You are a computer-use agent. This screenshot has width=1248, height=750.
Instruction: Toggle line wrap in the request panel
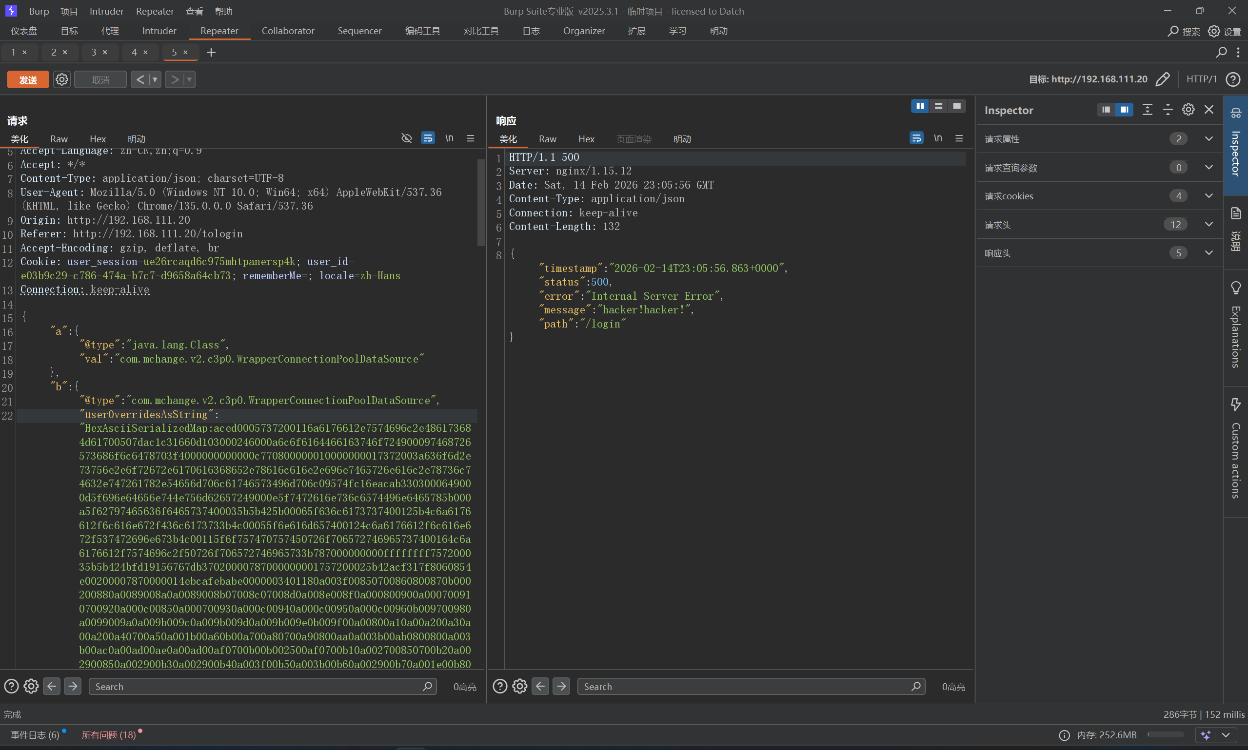click(x=428, y=138)
